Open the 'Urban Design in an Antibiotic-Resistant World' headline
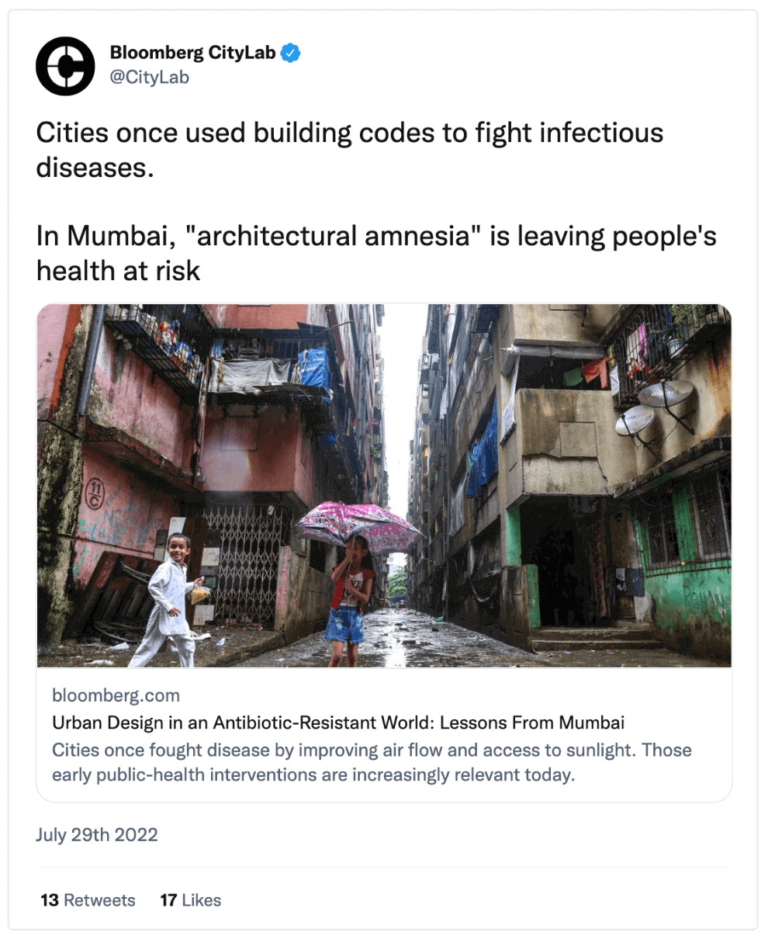768x939 pixels. (338, 722)
